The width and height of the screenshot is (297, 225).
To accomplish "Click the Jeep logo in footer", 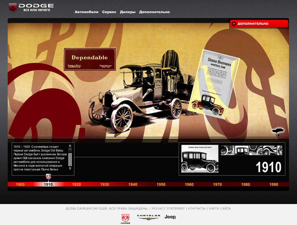I will point(170,217).
